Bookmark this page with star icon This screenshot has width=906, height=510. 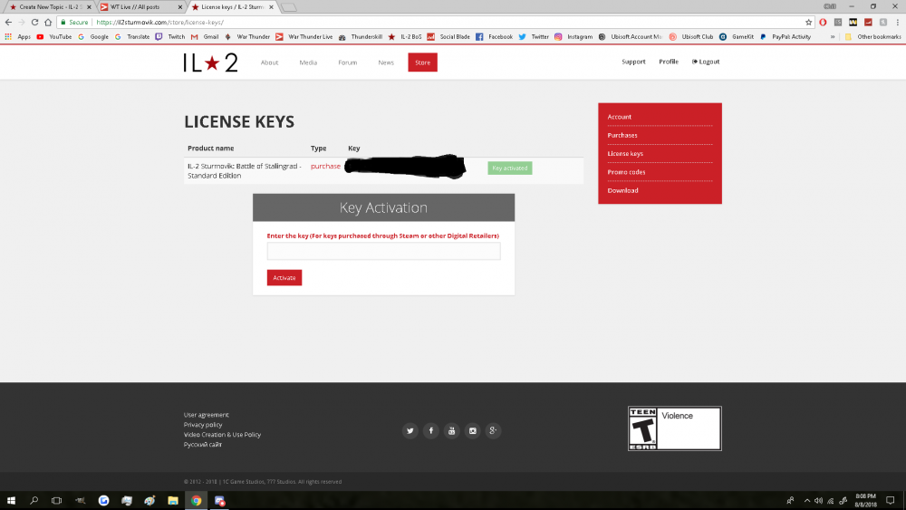click(x=808, y=22)
